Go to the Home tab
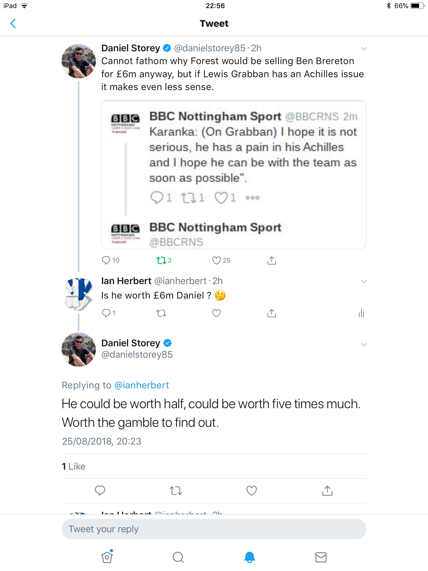 coord(107,557)
